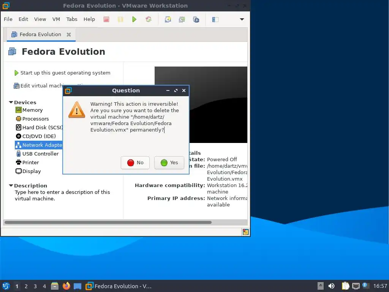Screen dimensions: 389x292
Task: Click Yes to delete the virtual machine
Action: [x=169, y=163]
